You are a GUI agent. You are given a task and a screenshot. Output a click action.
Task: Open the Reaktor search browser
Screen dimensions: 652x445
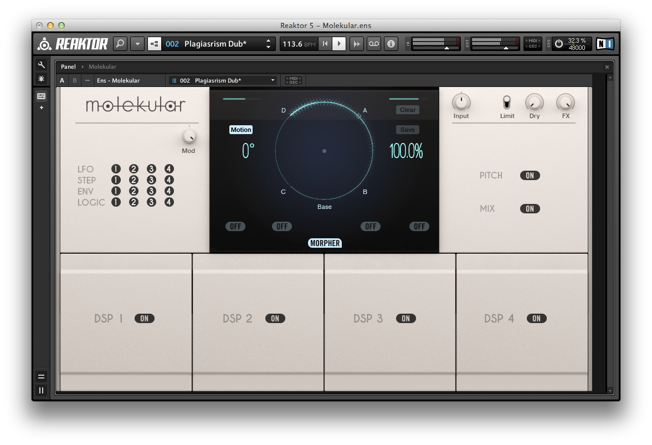tap(120, 44)
